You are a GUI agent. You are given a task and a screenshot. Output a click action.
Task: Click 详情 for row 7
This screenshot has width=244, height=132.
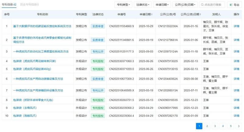coord(236,90)
